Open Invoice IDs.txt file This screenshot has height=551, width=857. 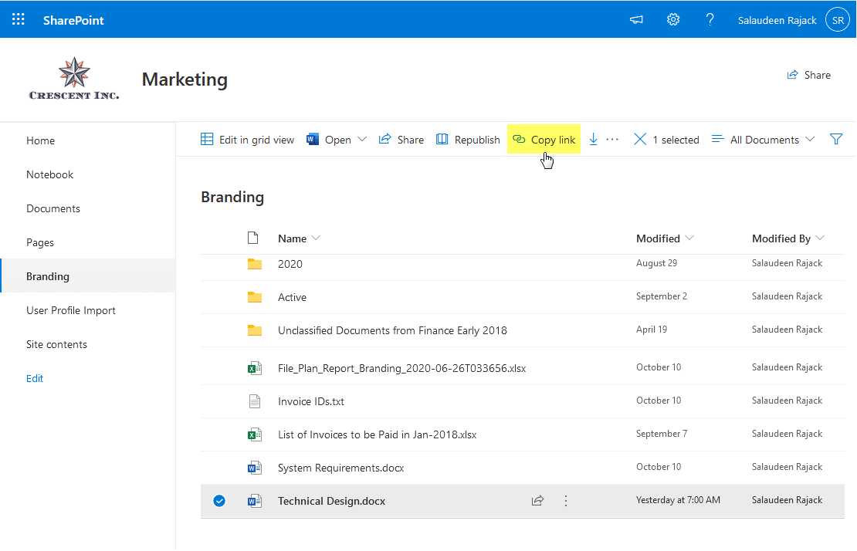[x=310, y=401]
